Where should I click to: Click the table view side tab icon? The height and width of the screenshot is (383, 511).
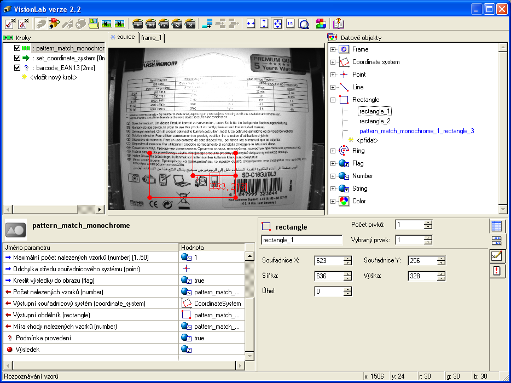pyautogui.click(x=497, y=226)
